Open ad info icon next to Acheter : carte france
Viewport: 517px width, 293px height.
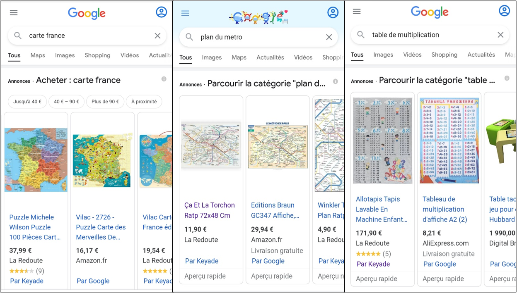pos(164,79)
